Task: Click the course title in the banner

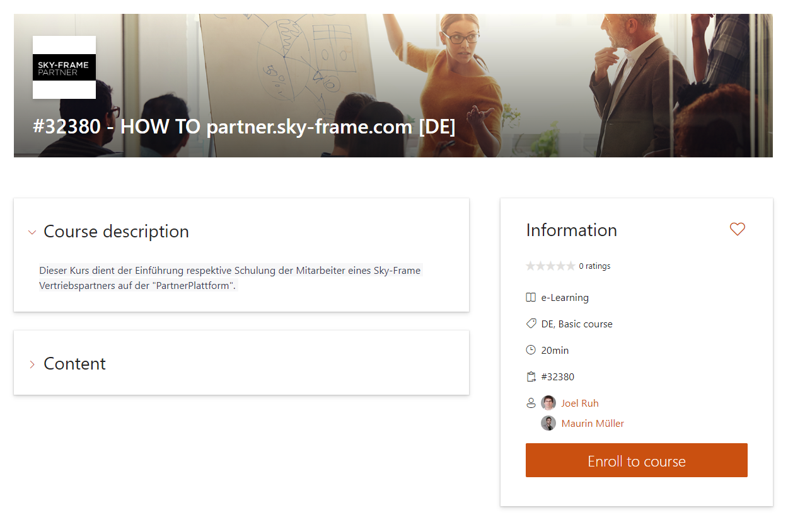Action: coord(244,127)
